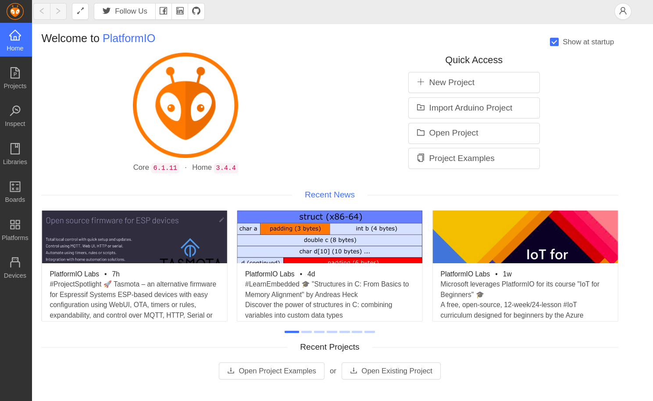
Task: Open the Facebook page icon
Action: pos(164,11)
